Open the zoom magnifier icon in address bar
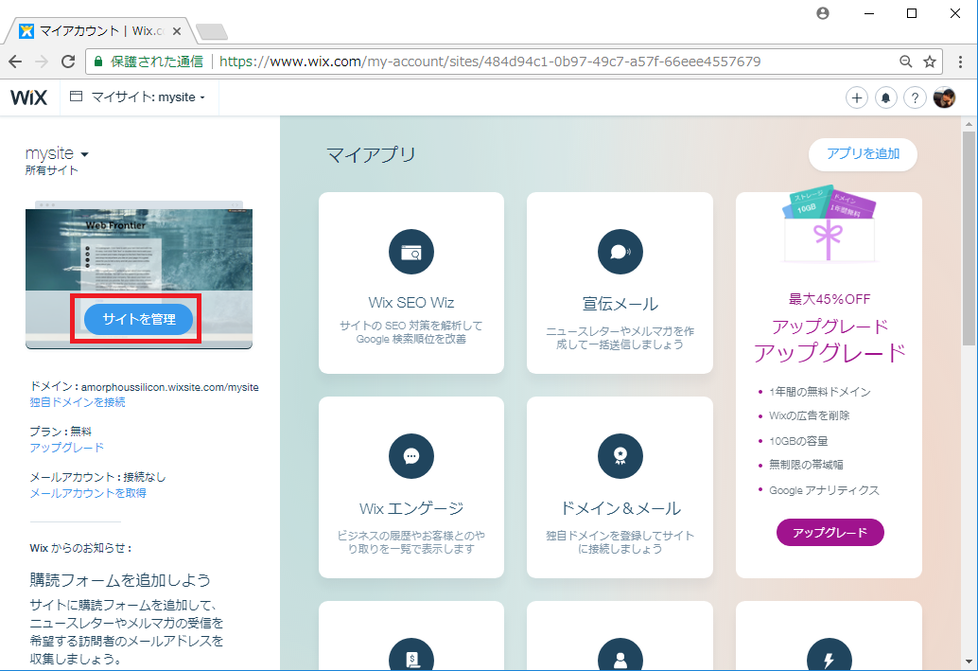Image resolution: width=978 pixels, height=671 pixels. tap(906, 62)
